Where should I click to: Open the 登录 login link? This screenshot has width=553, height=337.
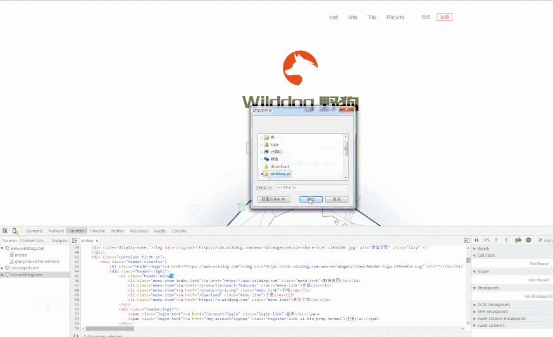[426, 17]
